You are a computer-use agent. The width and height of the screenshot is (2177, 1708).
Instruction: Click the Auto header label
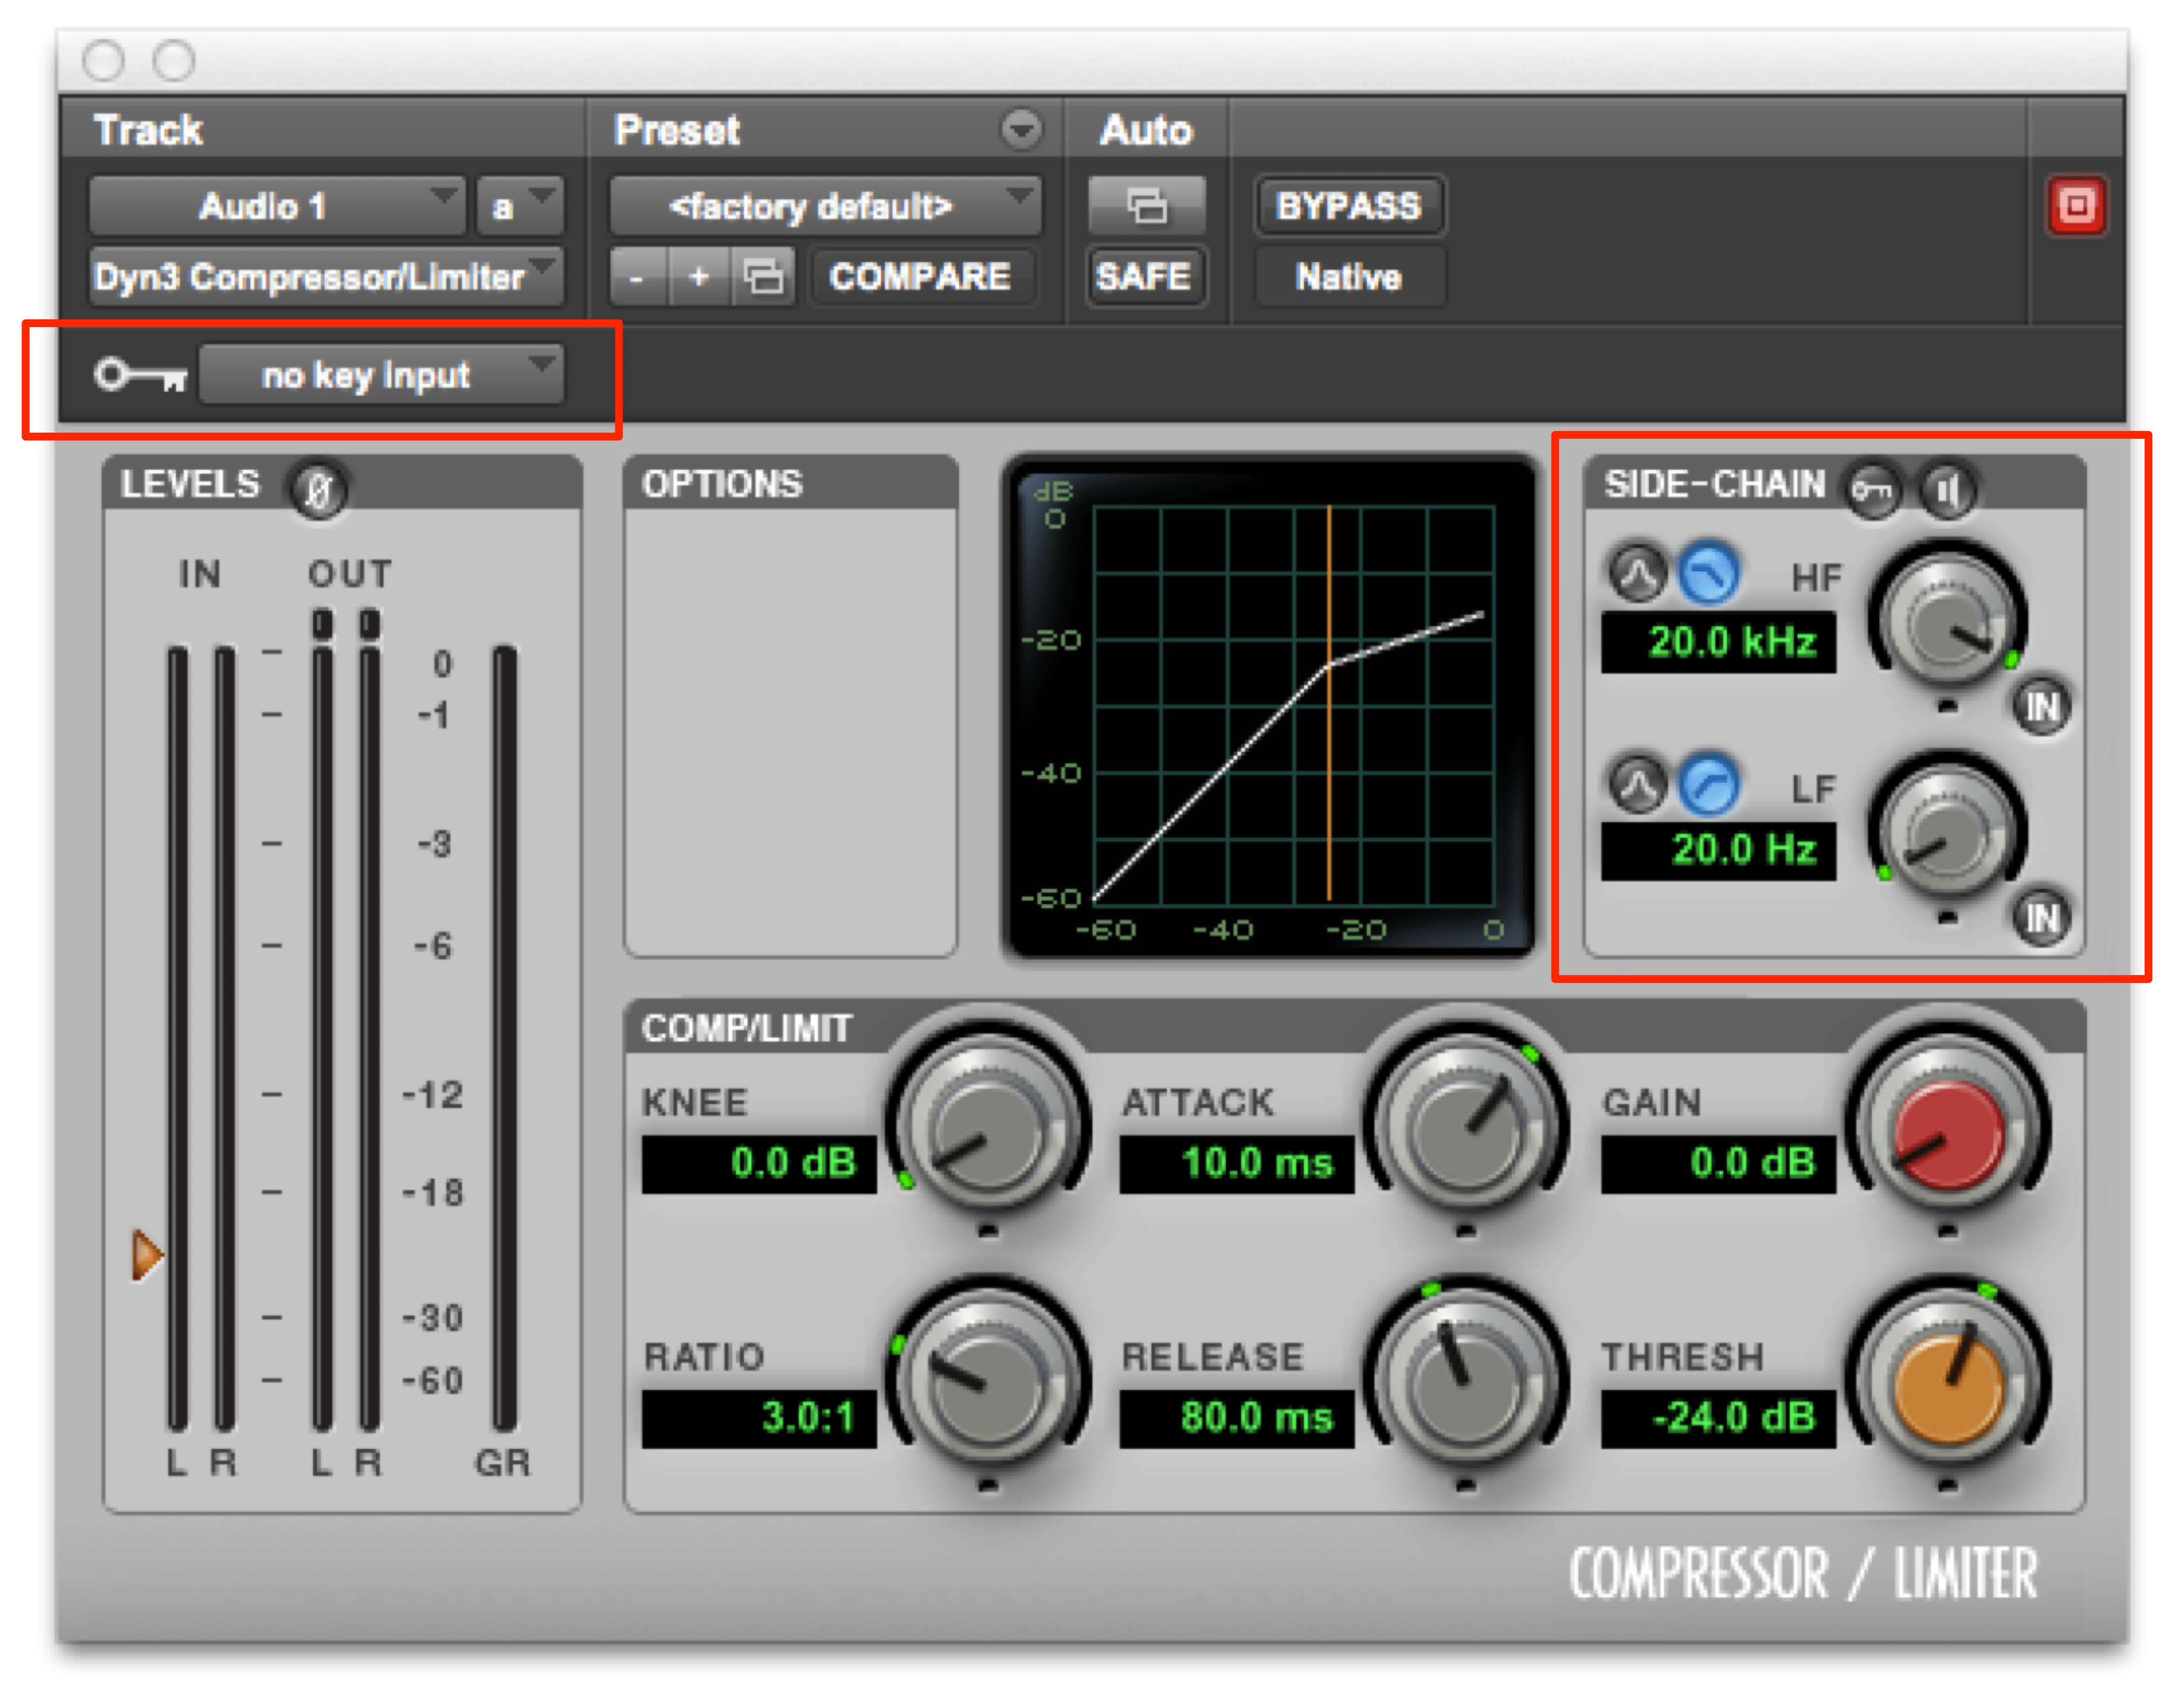[x=1146, y=130]
